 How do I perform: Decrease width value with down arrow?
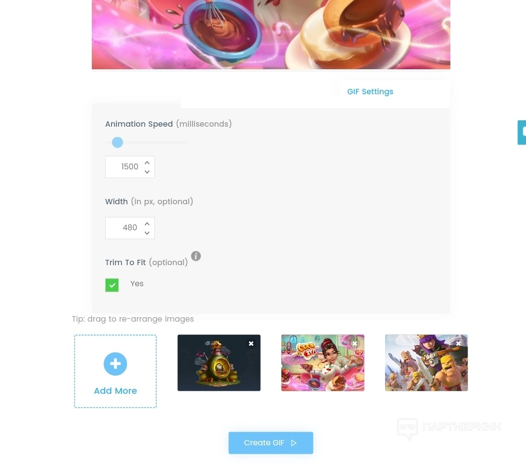tap(147, 232)
